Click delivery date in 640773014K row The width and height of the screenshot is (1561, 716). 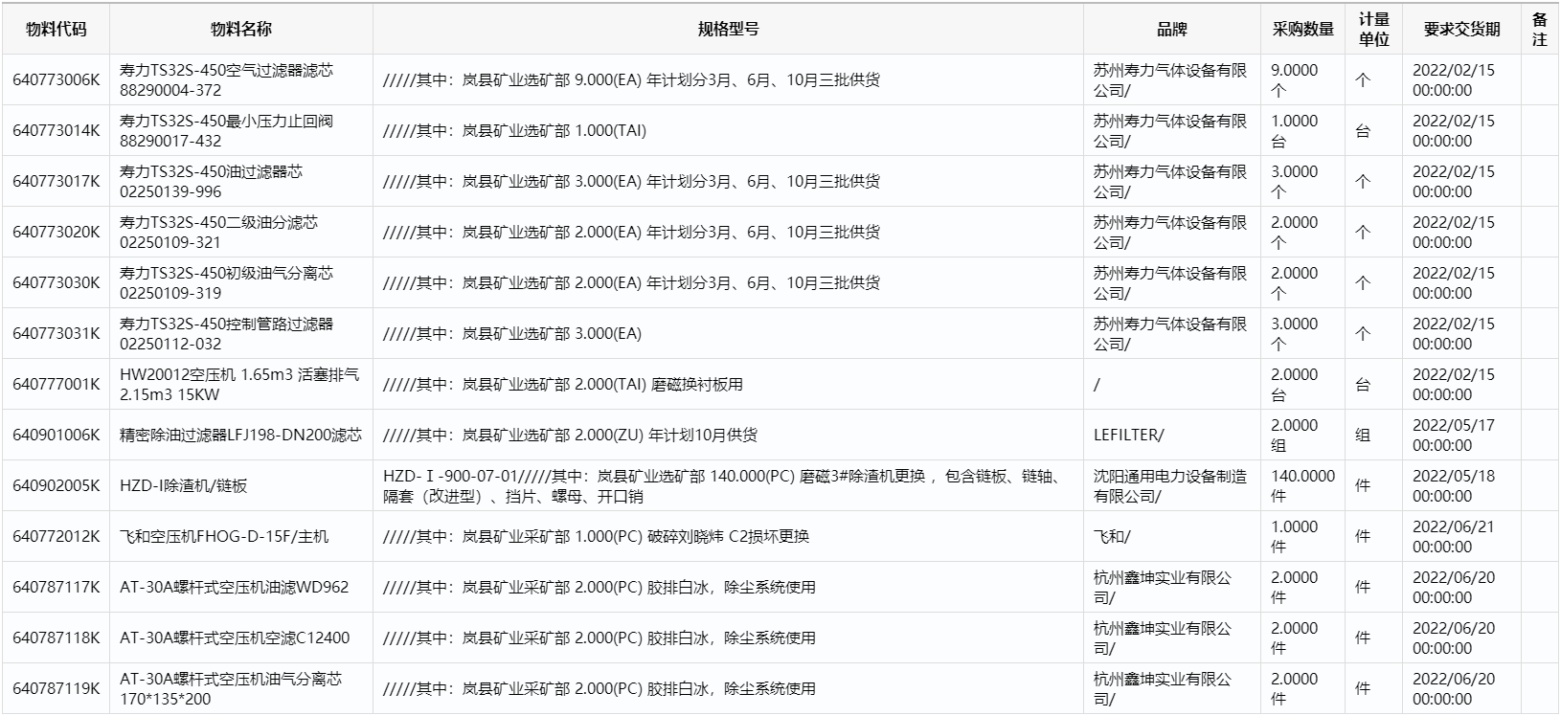point(1454,131)
